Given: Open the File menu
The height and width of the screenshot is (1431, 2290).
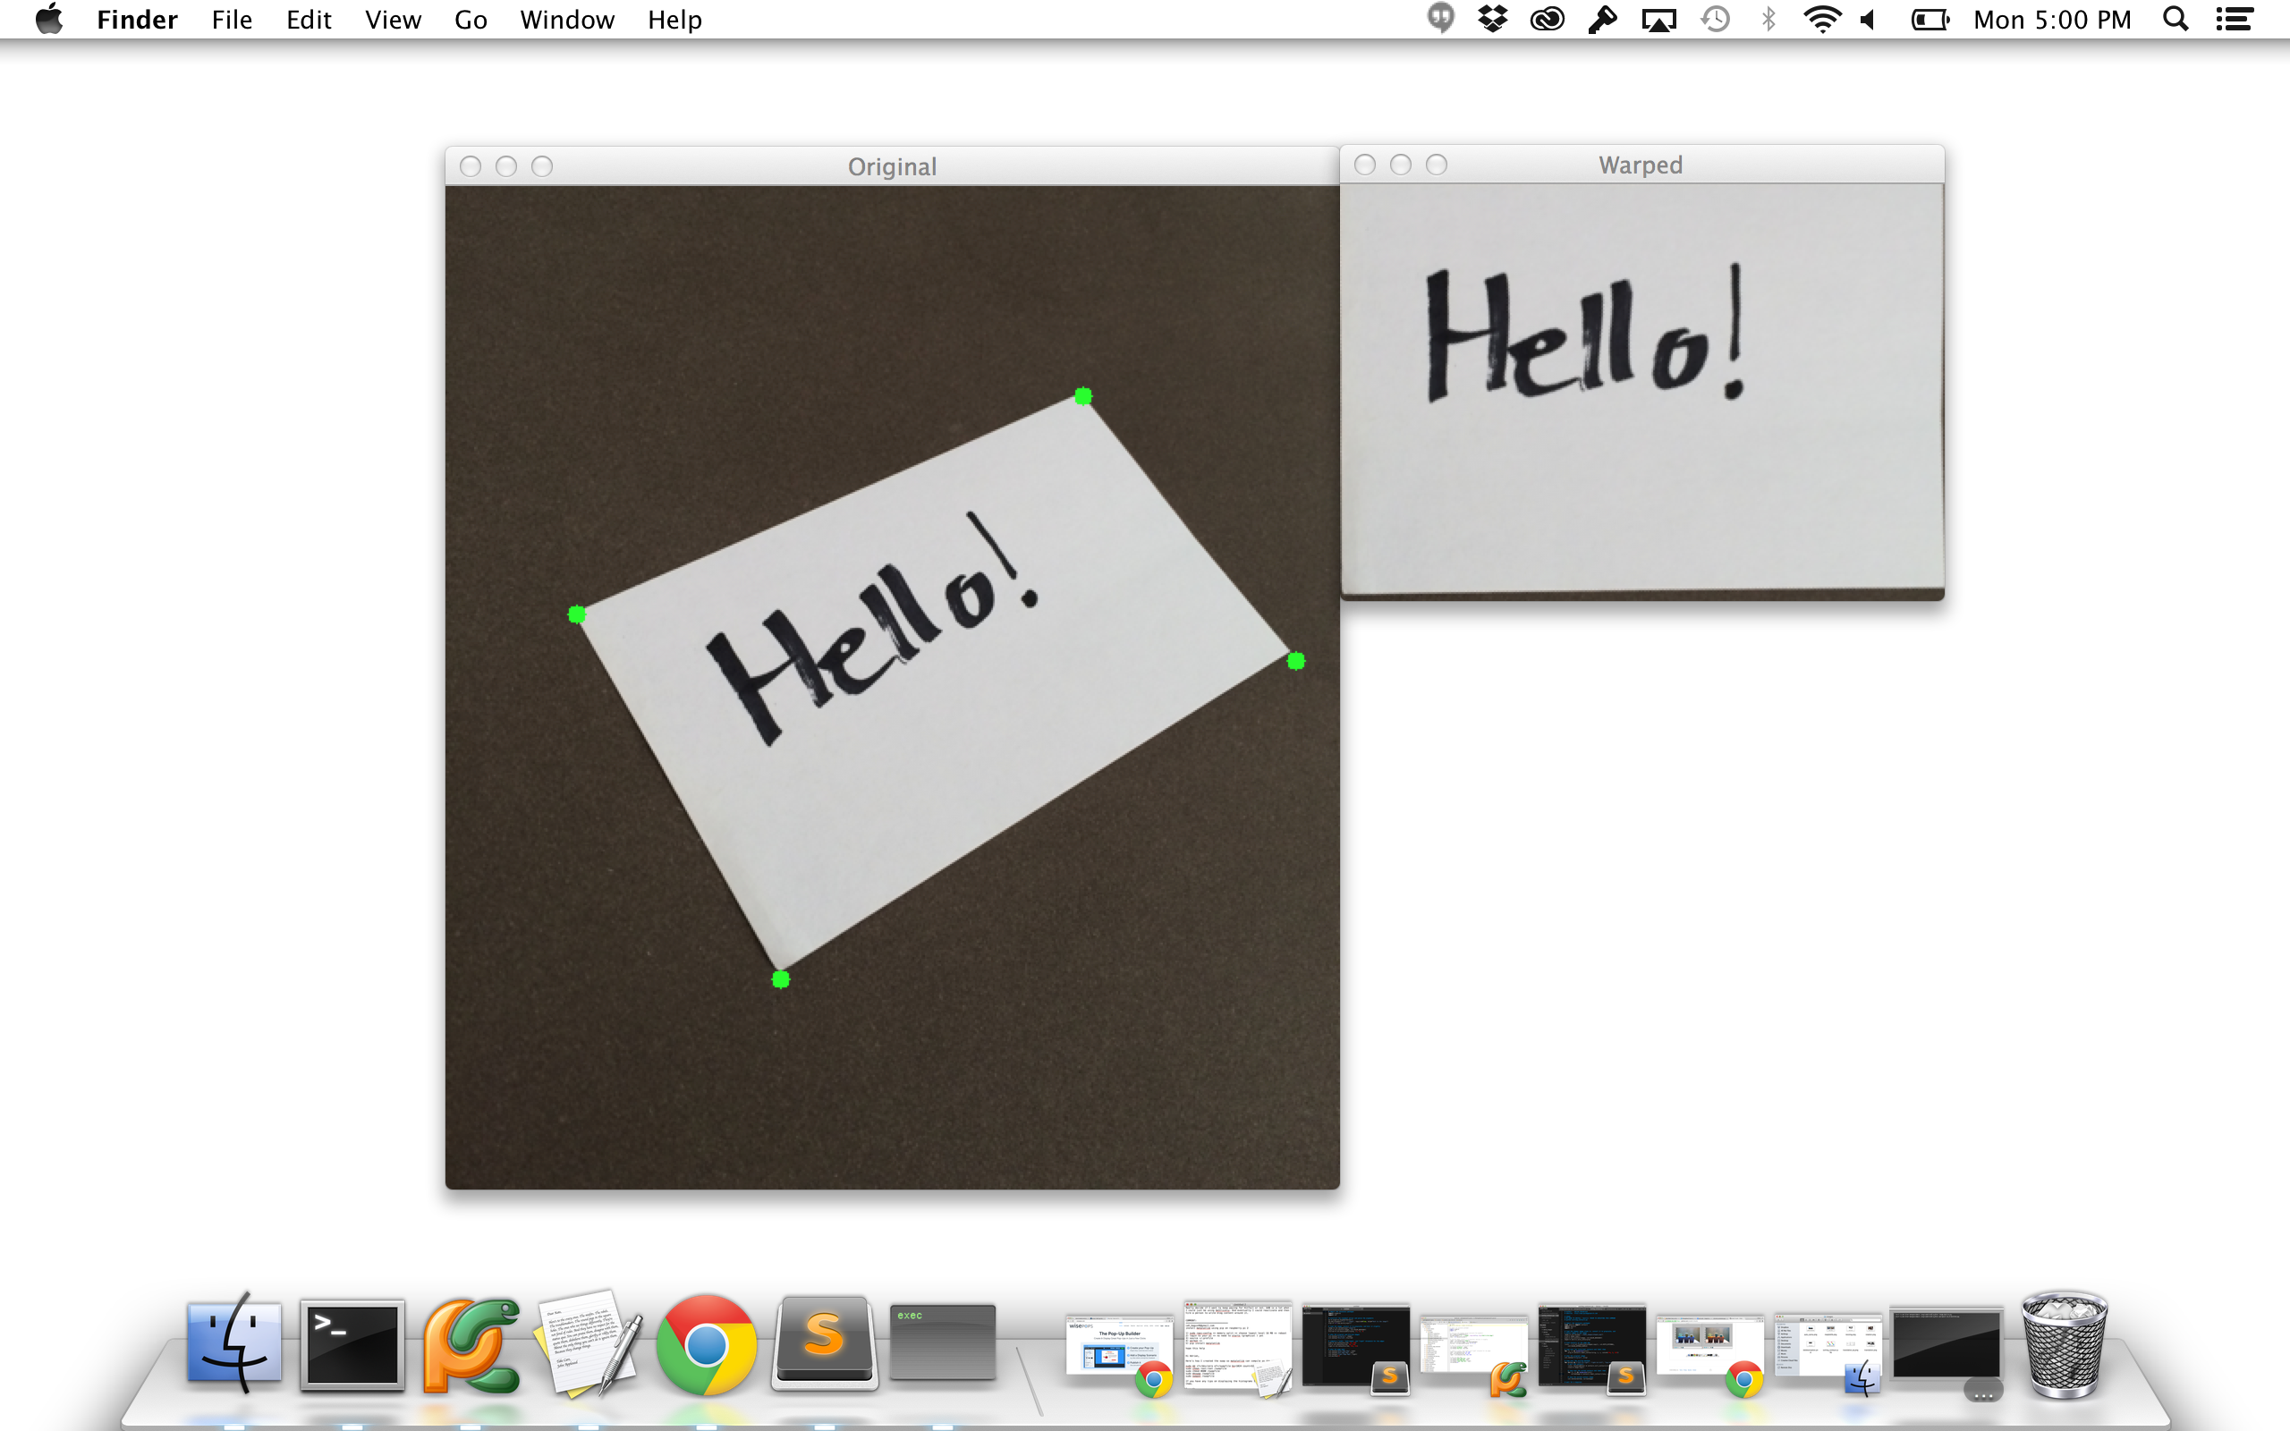Looking at the screenshot, I should [232, 19].
